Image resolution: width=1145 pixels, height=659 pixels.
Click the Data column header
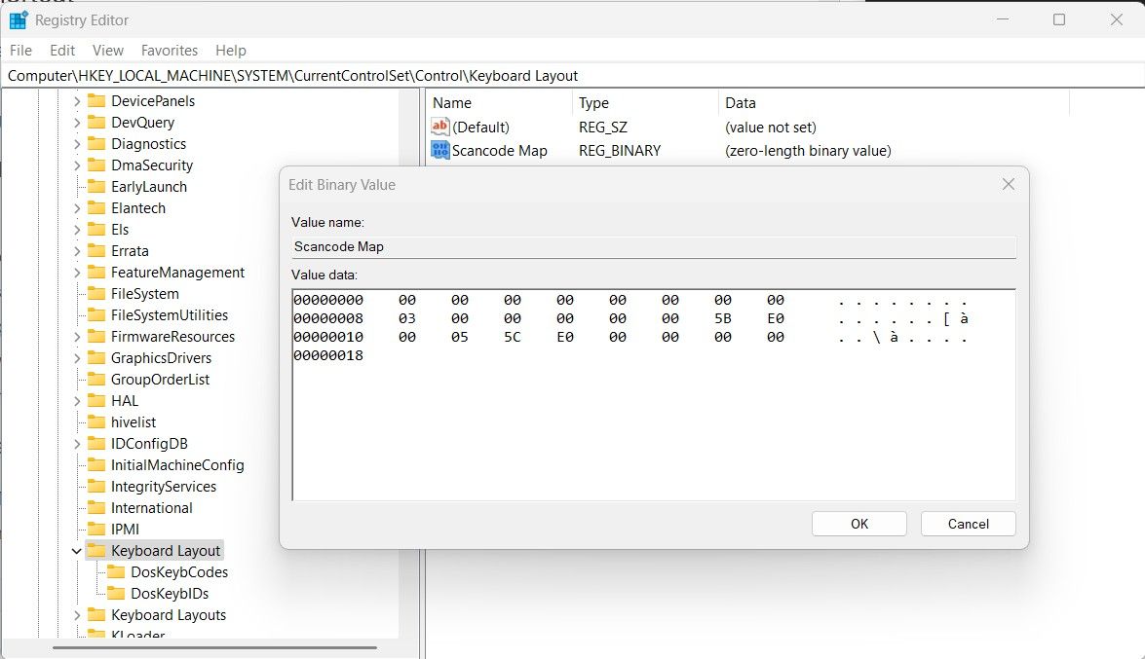894,103
